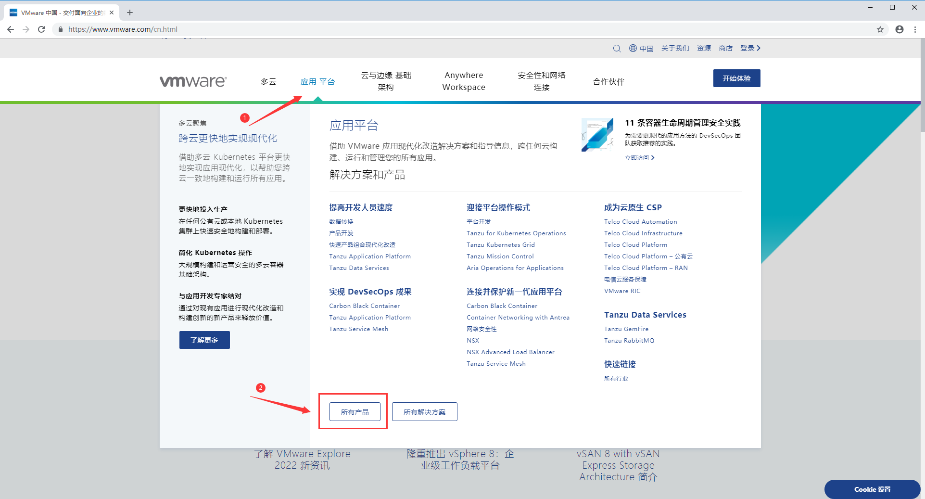Open Telco Cloud Automation link
925x499 pixels.
tap(641, 222)
